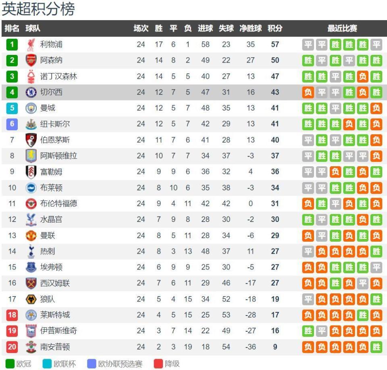
Task: Click the Arsenal club crest icon
Action: click(31, 61)
